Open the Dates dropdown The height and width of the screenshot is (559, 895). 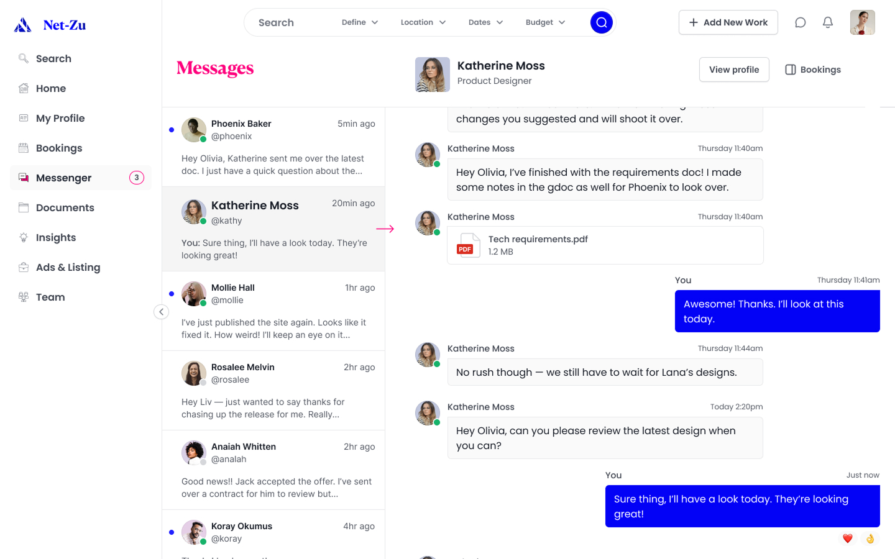[x=486, y=22]
